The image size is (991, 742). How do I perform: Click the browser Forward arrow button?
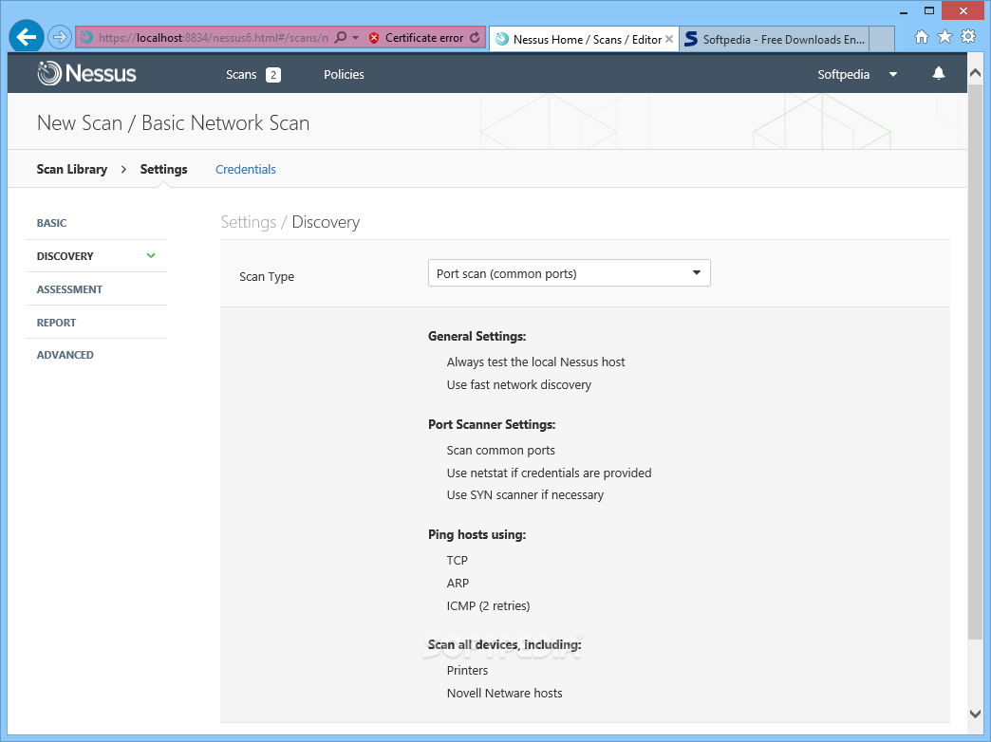coord(60,37)
